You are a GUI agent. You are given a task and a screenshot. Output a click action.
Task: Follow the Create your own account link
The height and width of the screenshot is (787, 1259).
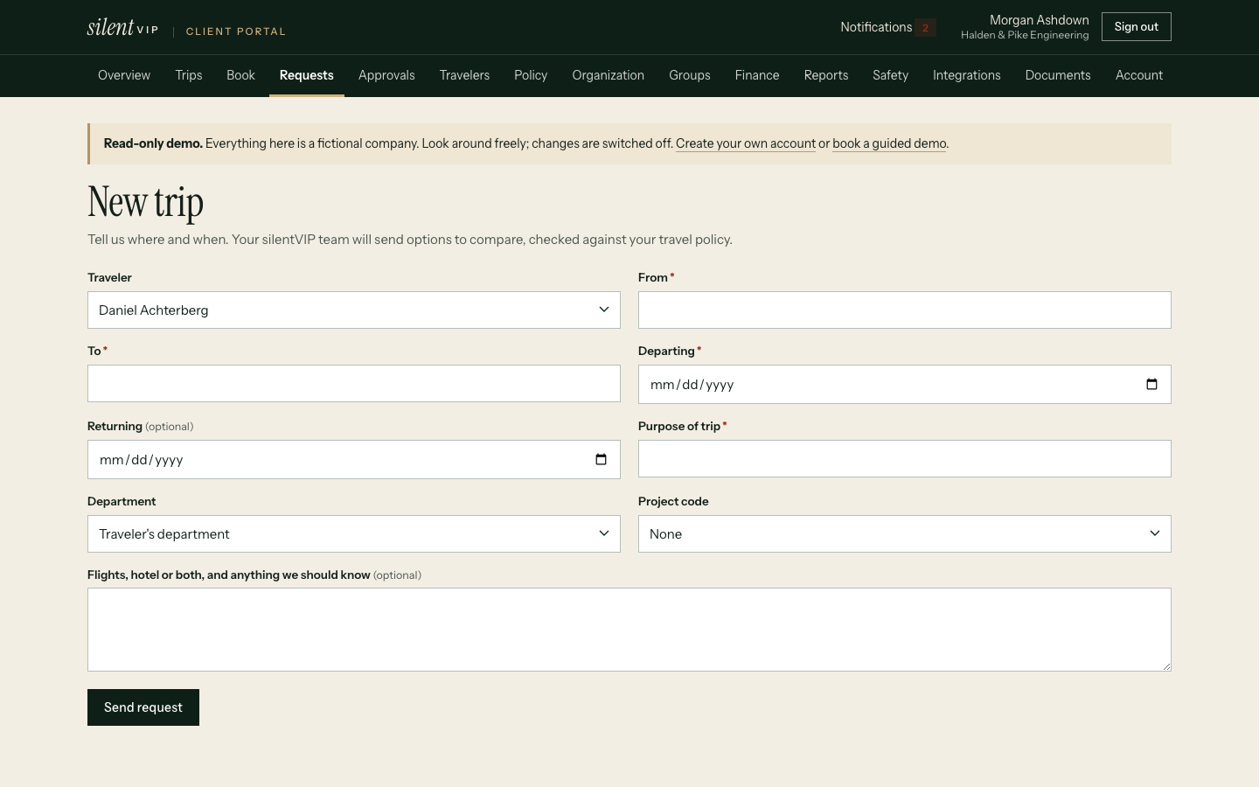click(746, 143)
